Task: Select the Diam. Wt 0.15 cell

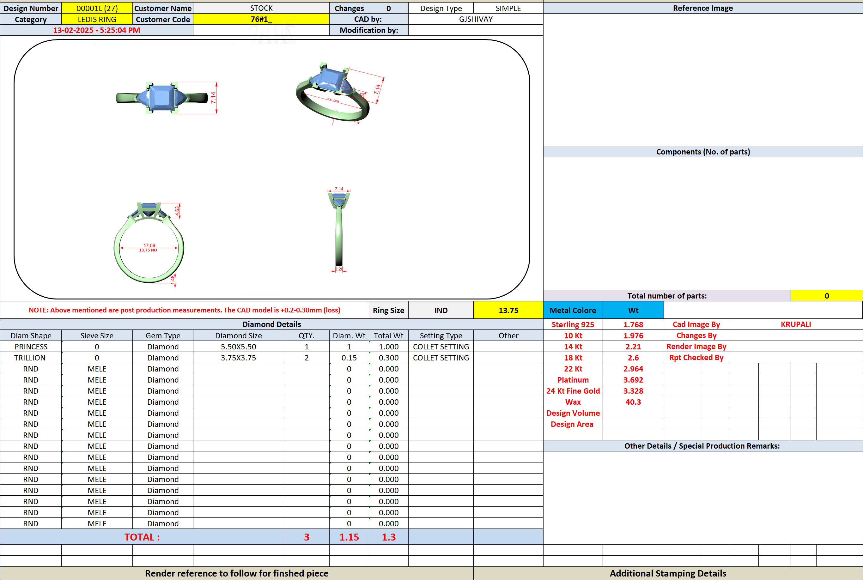Action: click(x=349, y=358)
